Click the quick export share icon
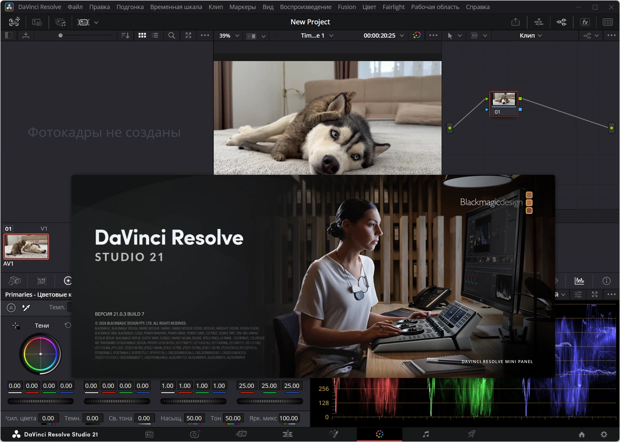 pyautogui.click(x=515, y=22)
